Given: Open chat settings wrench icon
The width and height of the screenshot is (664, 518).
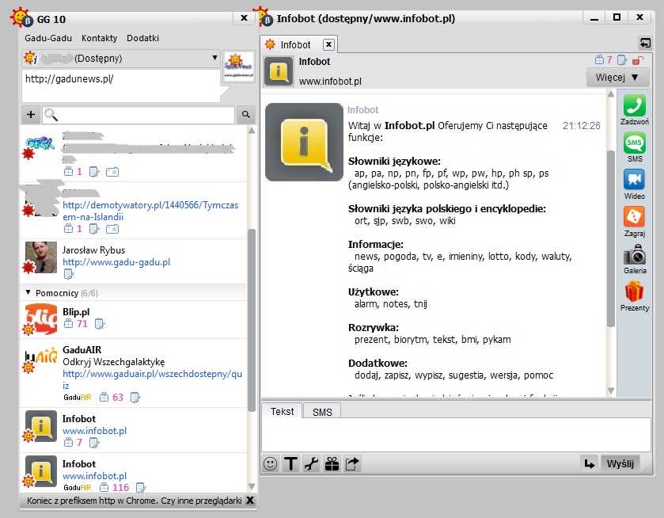Looking at the screenshot, I should pyautogui.click(x=311, y=463).
